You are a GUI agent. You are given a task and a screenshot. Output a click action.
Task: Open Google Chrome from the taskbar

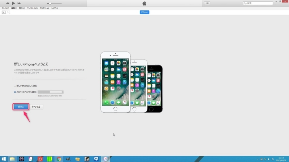(x=59, y=159)
